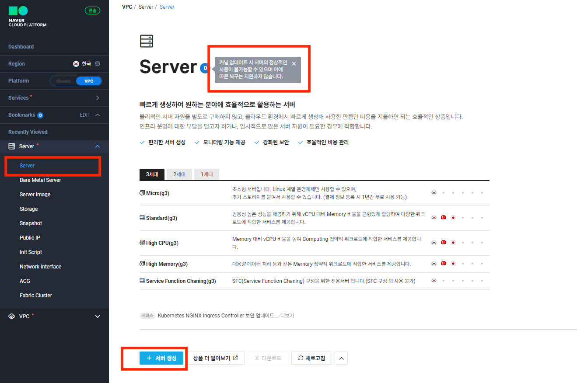Screen dimensions: 577x383
Task: Click the 콘솔 console badge
Action: (92, 10)
